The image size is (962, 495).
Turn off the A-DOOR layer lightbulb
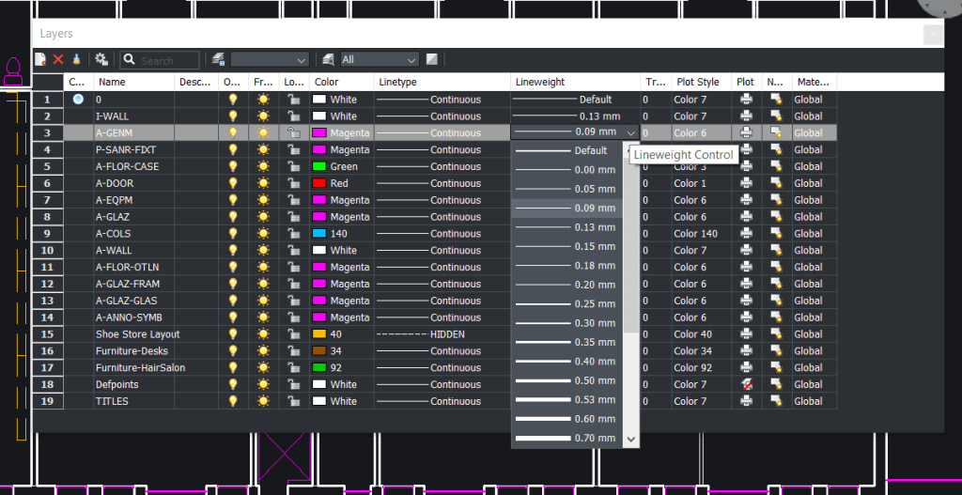click(233, 183)
